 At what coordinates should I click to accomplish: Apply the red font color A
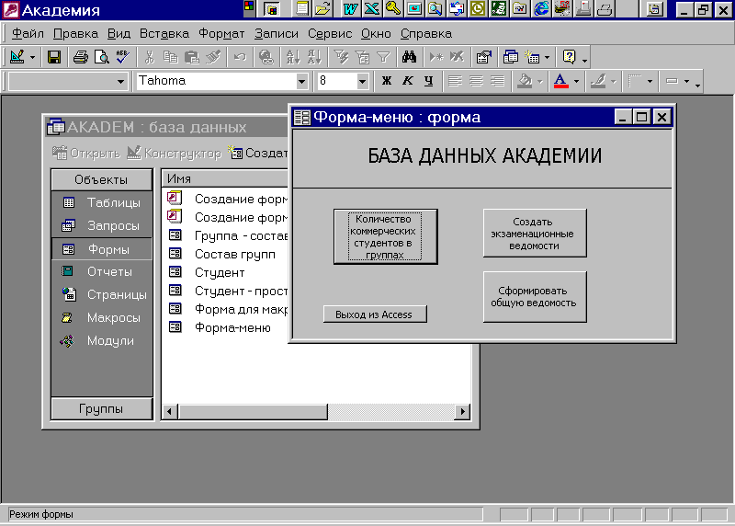click(560, 81)
